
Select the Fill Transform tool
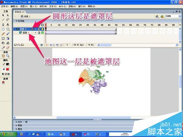(x=8, y=38)
